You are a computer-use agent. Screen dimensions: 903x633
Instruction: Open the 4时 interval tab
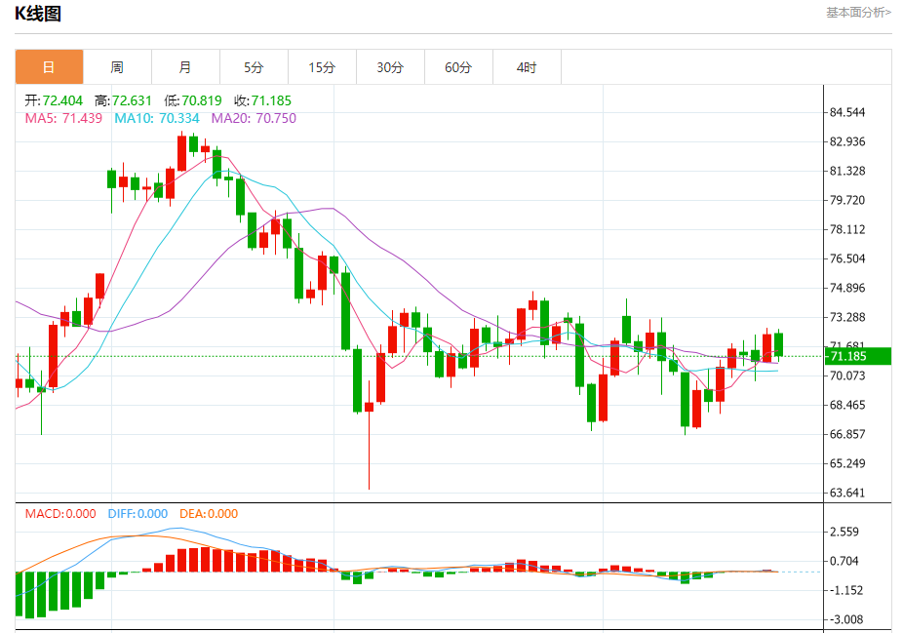pyautogui.click(x=527, y=67)
